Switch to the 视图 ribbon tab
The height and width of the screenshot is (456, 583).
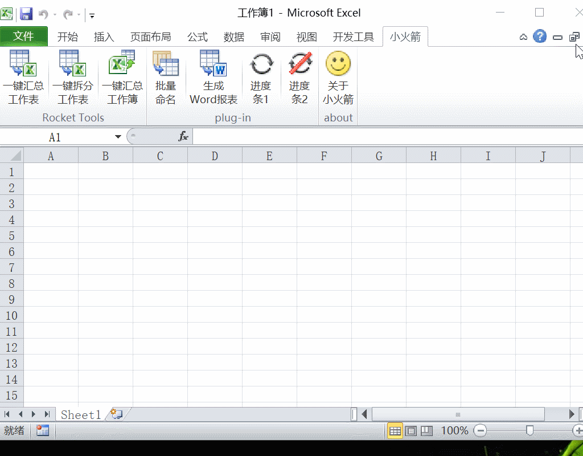coord(307,36)
